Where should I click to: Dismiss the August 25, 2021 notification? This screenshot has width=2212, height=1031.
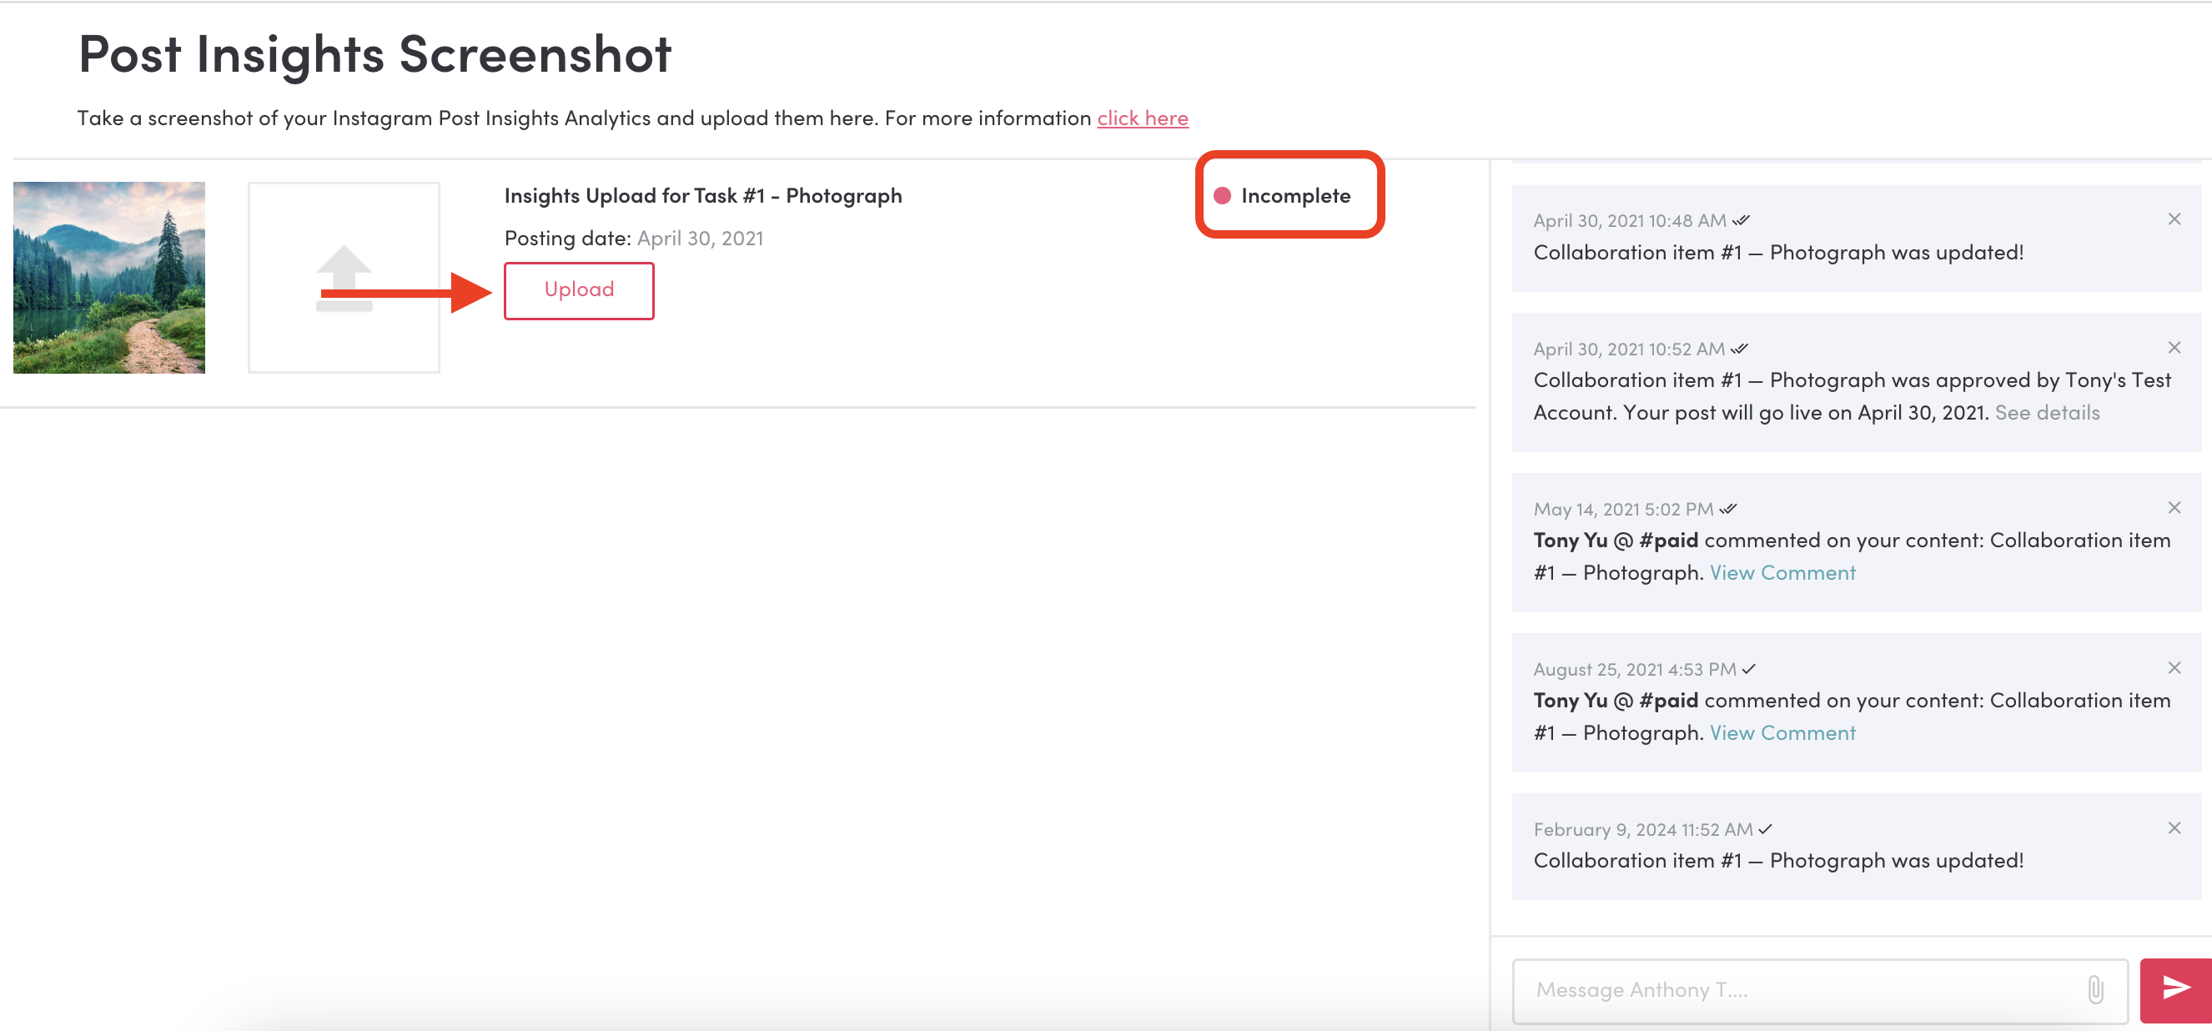(x=2174, y=667)
